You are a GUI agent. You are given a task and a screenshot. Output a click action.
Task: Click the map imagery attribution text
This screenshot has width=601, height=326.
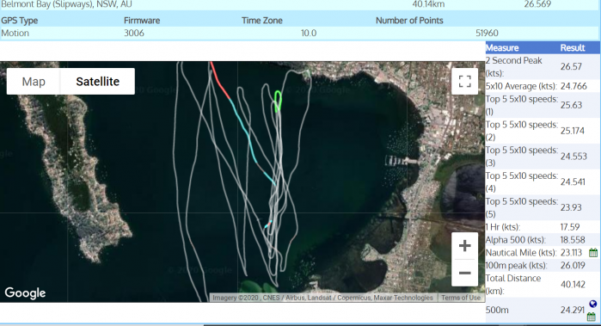(x=322, y=298)
